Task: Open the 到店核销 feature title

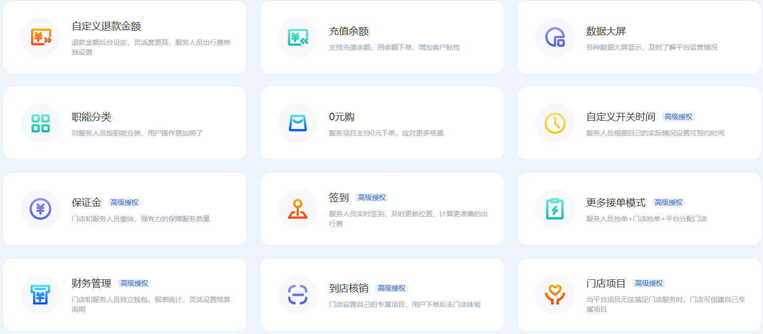Action: coord(348,288)
